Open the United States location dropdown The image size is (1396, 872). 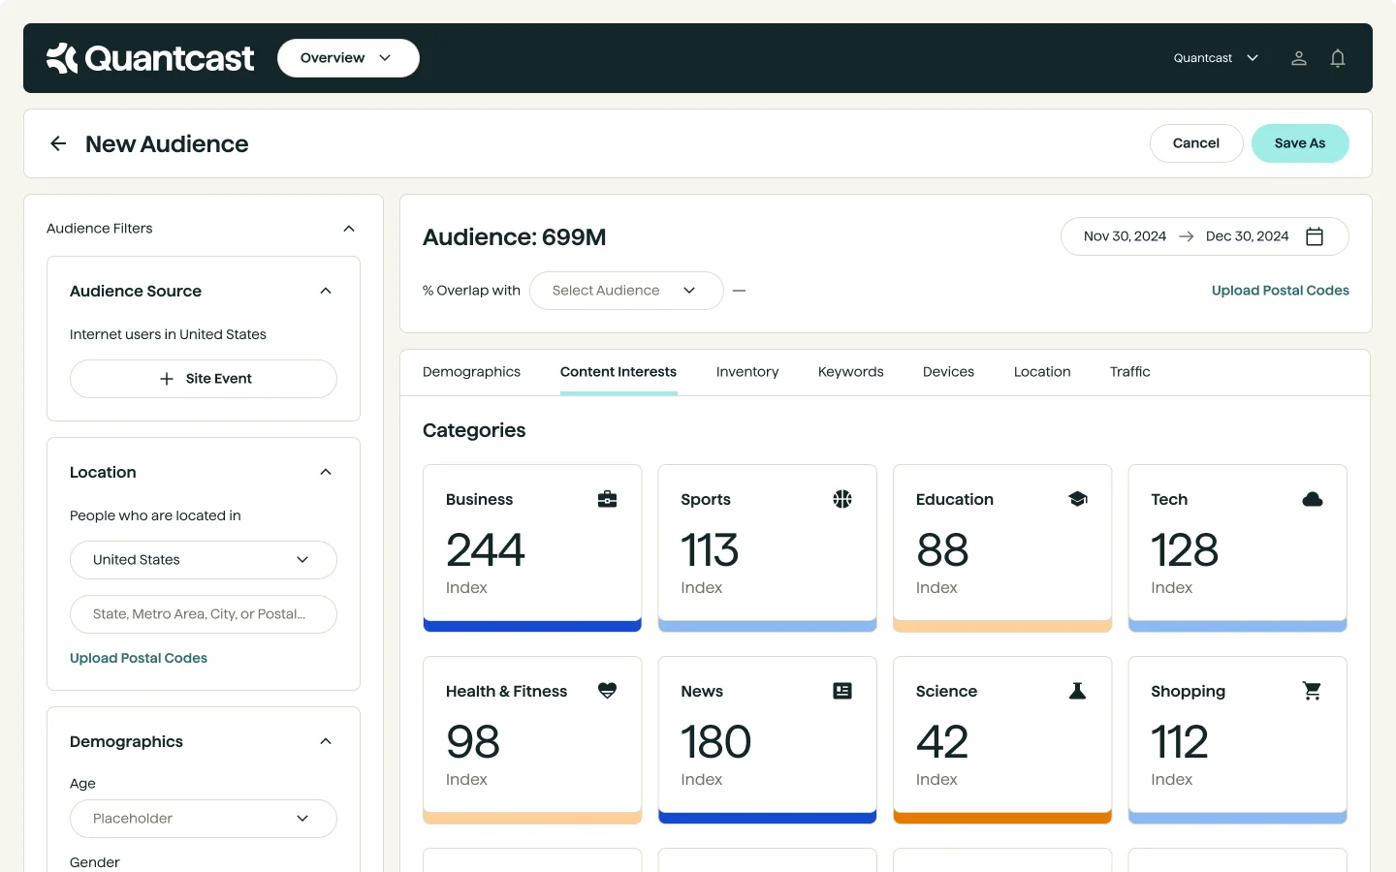[203, 560]
